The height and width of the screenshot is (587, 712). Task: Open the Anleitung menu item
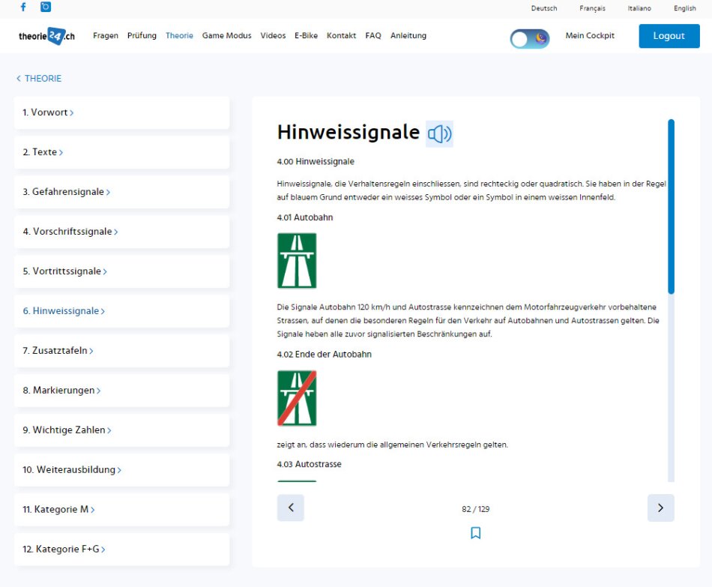pos(408,35)
